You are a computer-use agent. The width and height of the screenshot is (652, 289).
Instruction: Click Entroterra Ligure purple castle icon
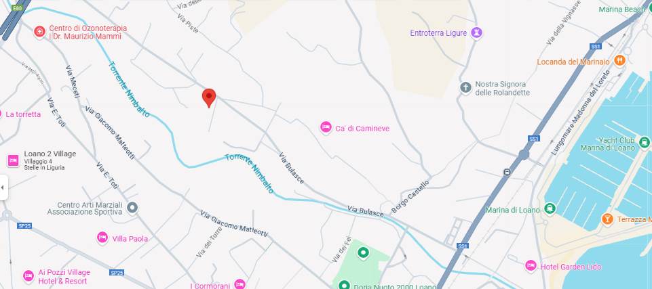476,32
